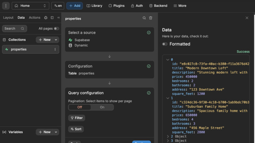Turn pagination On
This screenshot has width=255, height=143.
(102, 107)
